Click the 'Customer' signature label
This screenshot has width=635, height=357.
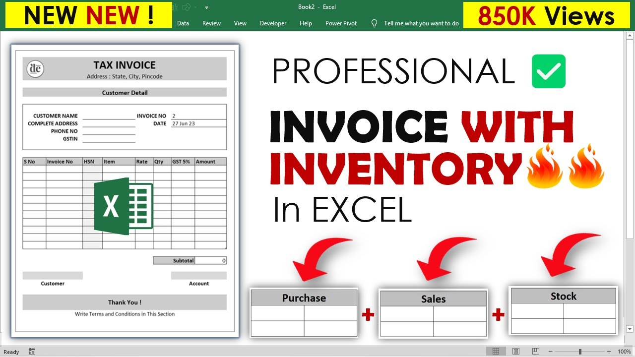[x=53, y=284]
